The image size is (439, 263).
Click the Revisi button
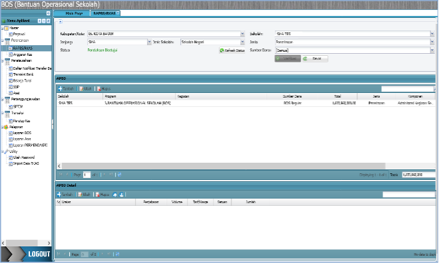315,58
